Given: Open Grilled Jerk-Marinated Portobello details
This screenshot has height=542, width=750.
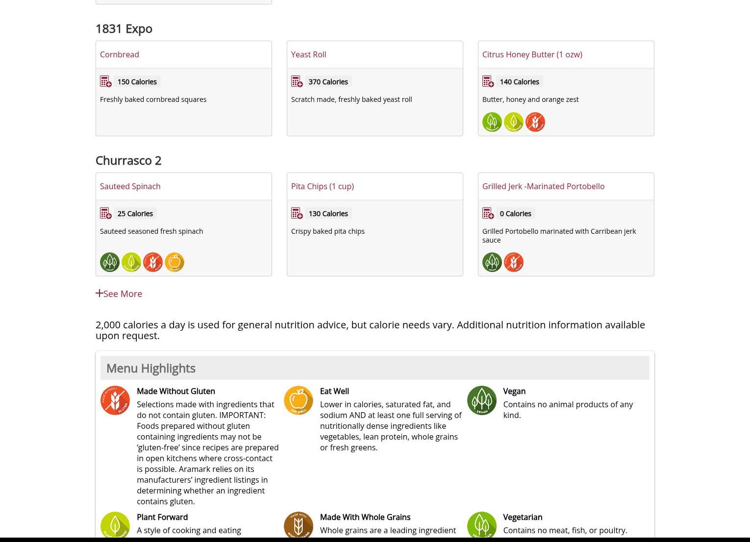Looking at the screenshot, I should (543, 186).
